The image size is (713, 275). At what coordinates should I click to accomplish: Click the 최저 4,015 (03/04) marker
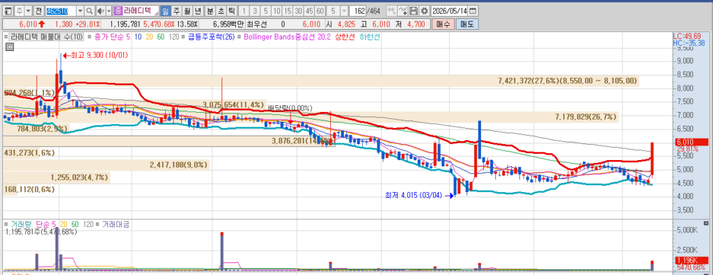pos(418,196)
